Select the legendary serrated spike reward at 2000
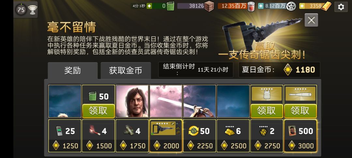Image resolution: width=352 pixels, height=158 pixels. click(x=166, y=136)
